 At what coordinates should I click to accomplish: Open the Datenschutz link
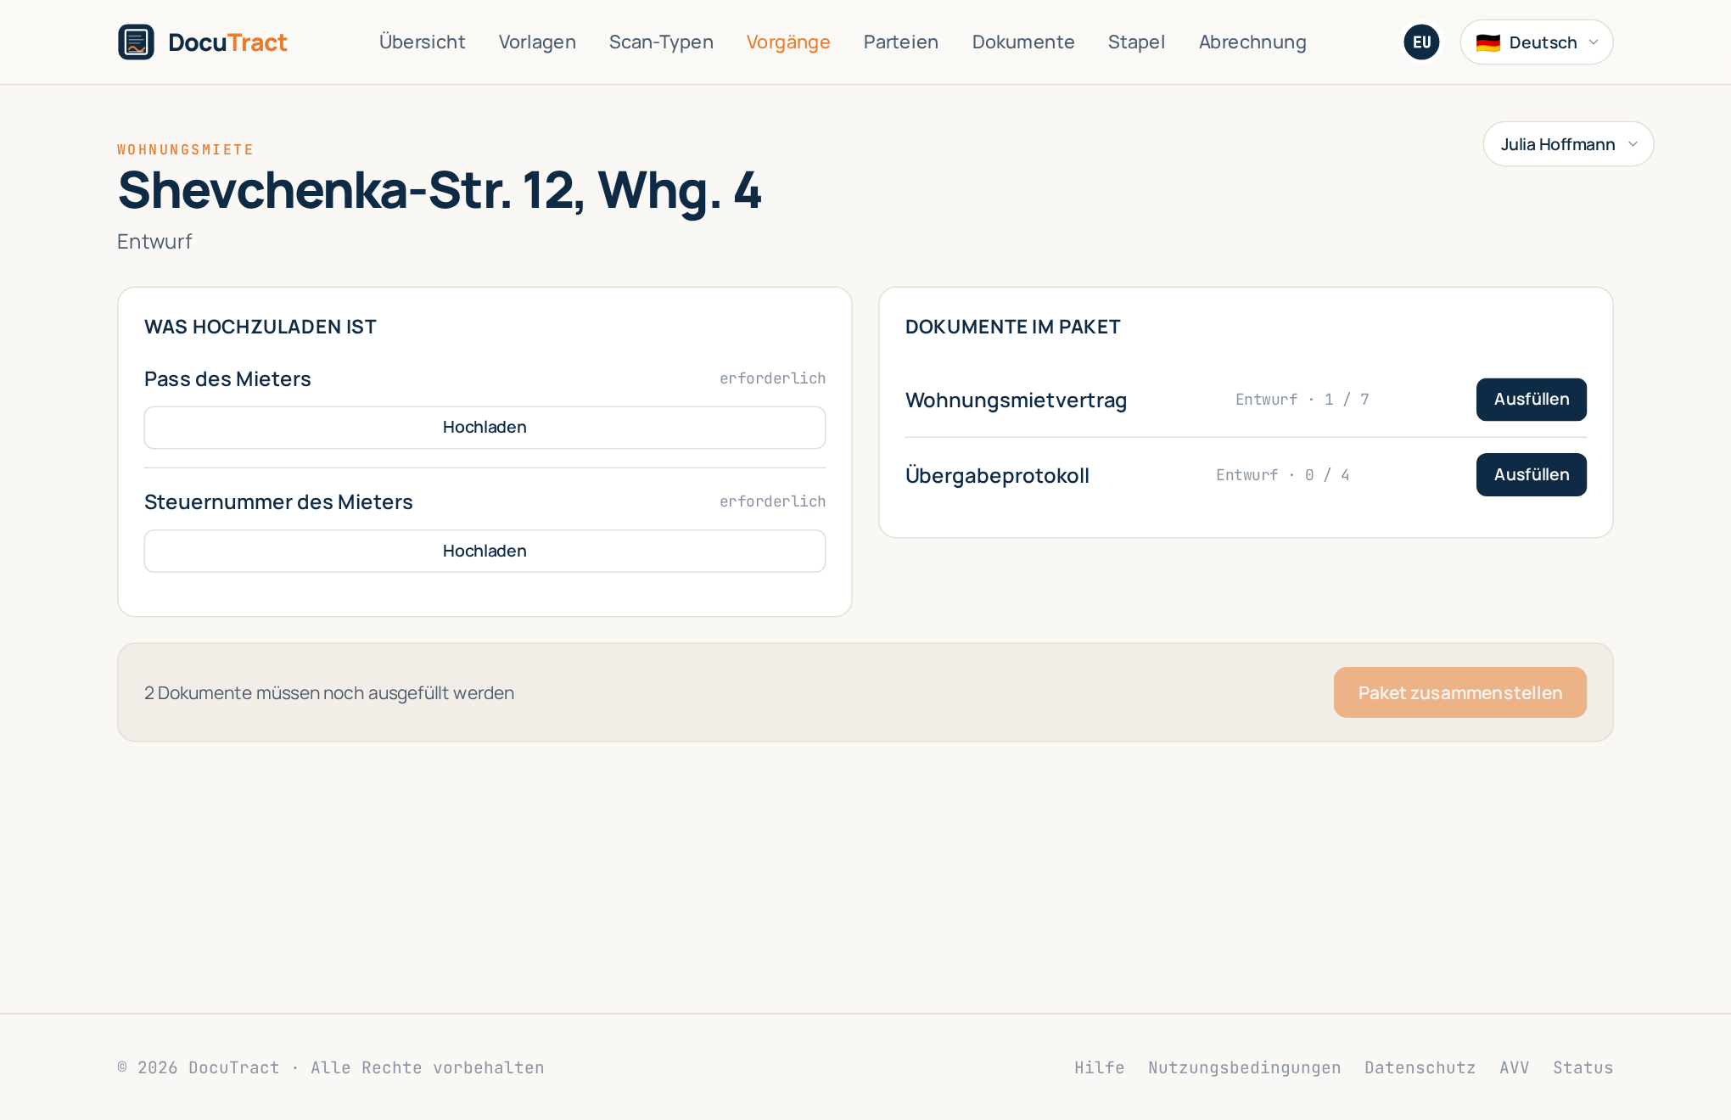tap(1420, 1067)
